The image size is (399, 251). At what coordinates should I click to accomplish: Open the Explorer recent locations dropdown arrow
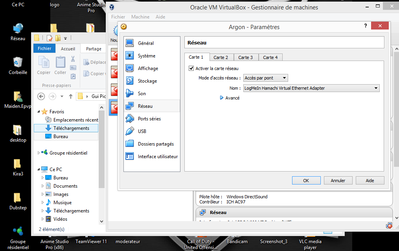(x=62, y=96)
